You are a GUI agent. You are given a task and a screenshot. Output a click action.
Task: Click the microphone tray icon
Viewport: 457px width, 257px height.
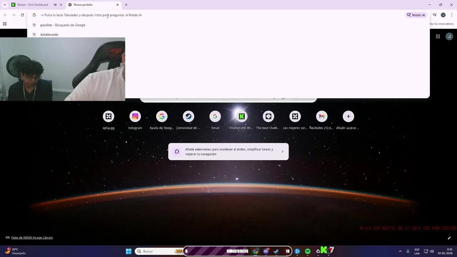click(408, 251)
